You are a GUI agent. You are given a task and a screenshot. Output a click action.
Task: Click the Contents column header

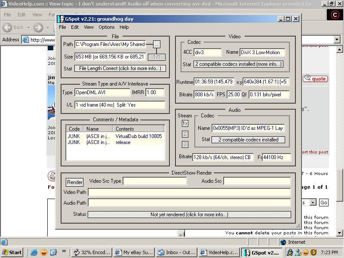[138, 129]
